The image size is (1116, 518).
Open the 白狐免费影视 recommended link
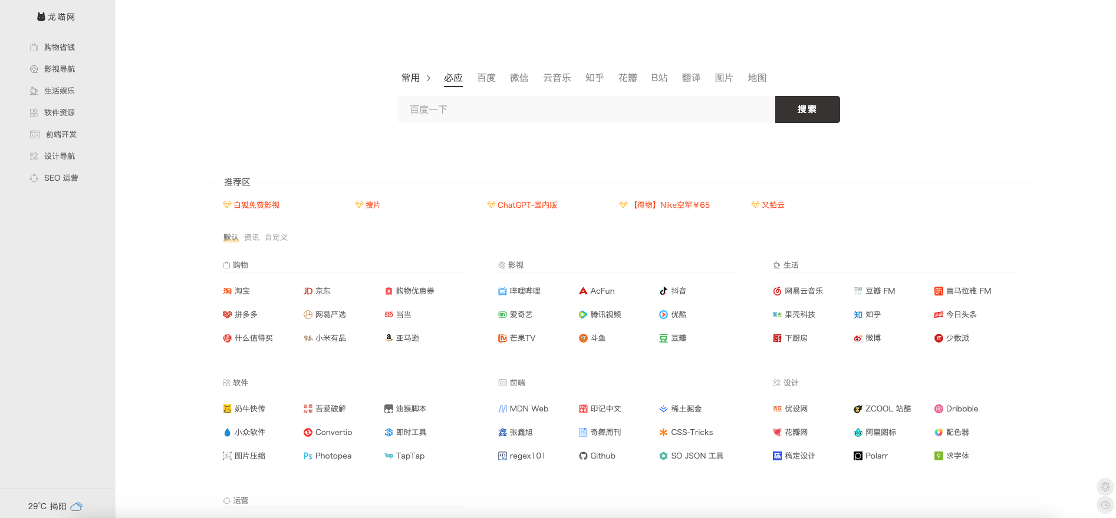[x=256, y=205]
